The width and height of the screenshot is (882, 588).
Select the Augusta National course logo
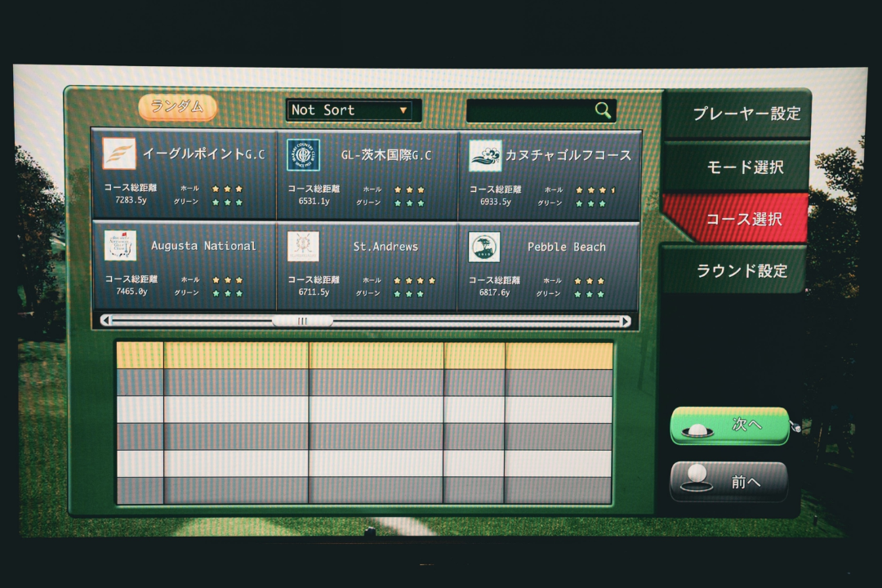tap(120, 245)
